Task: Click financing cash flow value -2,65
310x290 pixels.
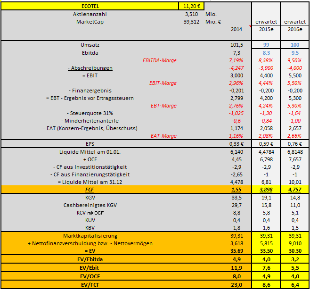Action: (x=237, y=174)
